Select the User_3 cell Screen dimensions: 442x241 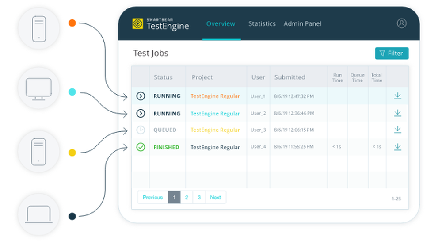(258, 130)
